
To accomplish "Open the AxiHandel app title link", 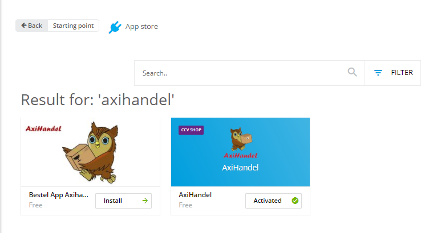I will pyautogui.click(x=195, y=195).
